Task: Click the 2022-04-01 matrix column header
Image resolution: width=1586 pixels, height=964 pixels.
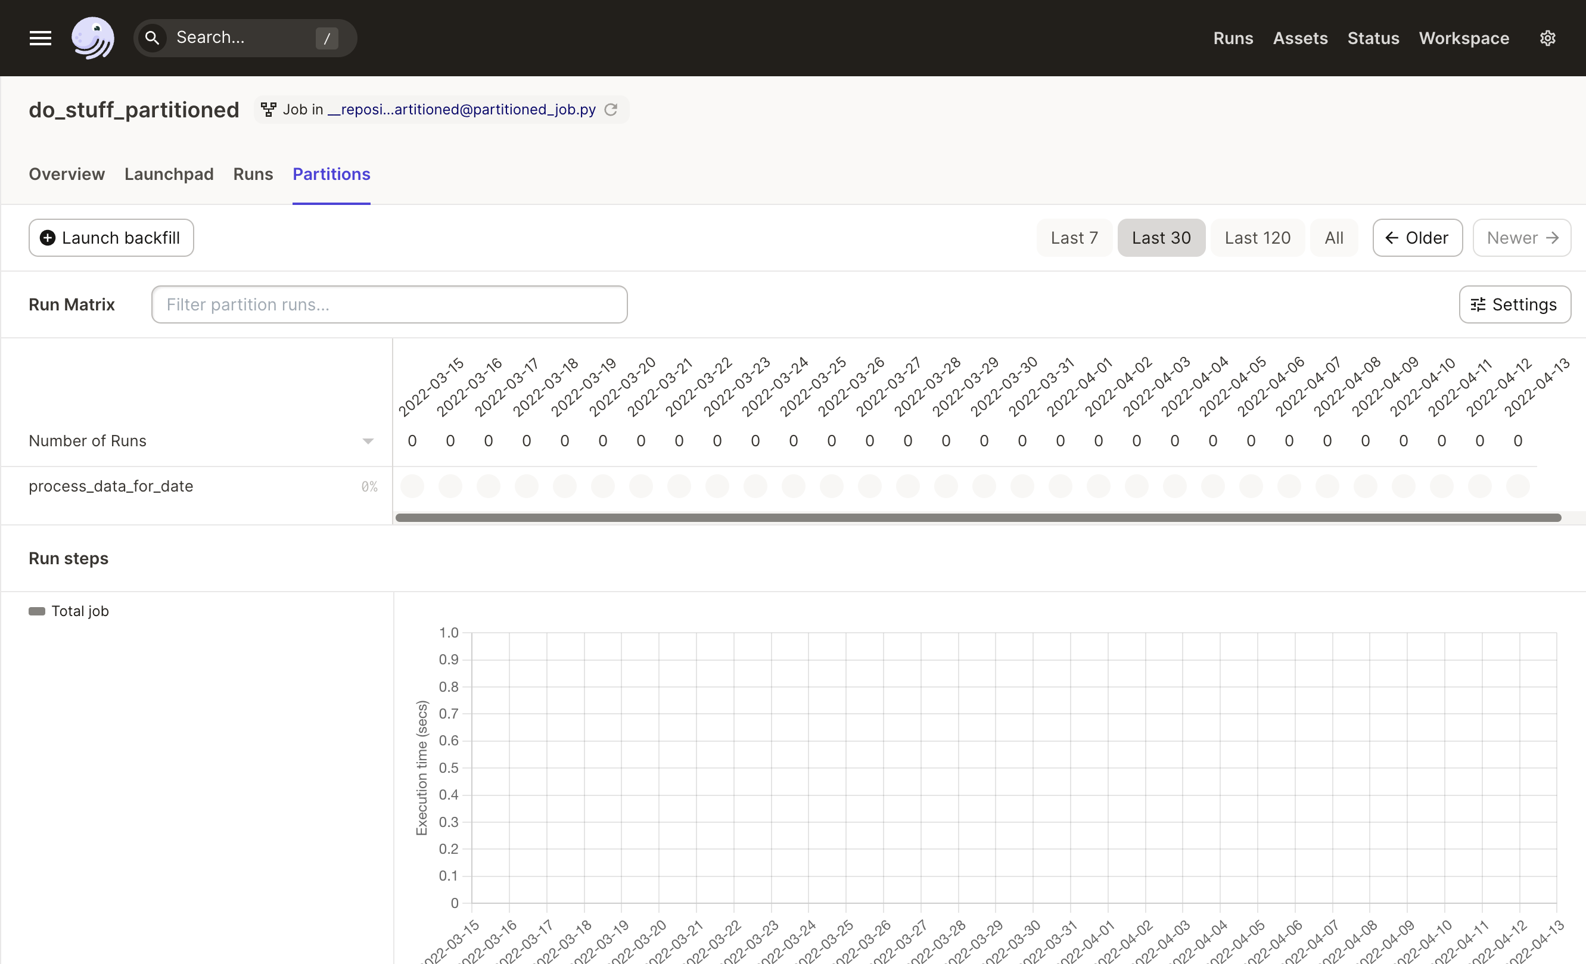Action: click(1078, 387)
